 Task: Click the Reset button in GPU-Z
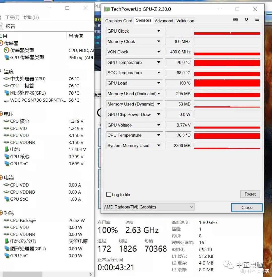250,194
